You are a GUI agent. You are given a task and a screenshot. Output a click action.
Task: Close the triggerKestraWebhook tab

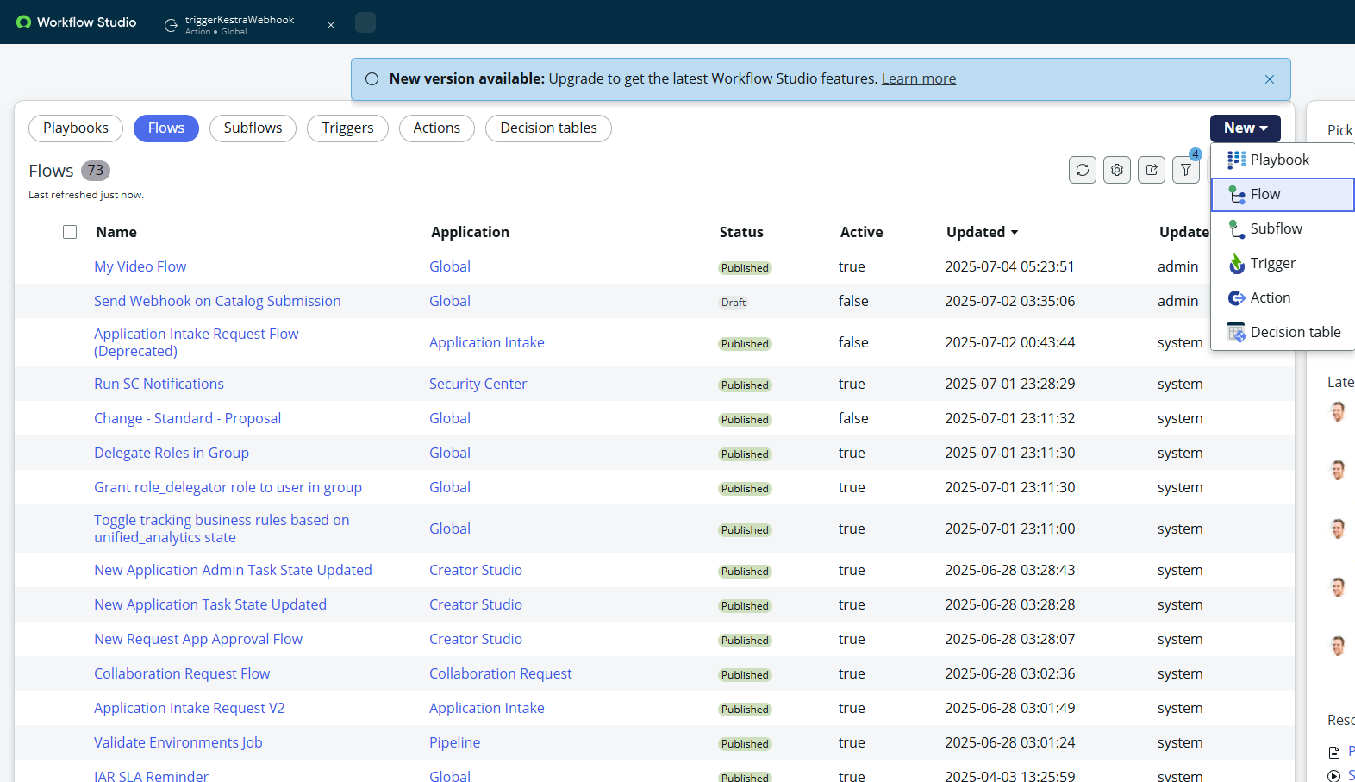click(331, 25)
